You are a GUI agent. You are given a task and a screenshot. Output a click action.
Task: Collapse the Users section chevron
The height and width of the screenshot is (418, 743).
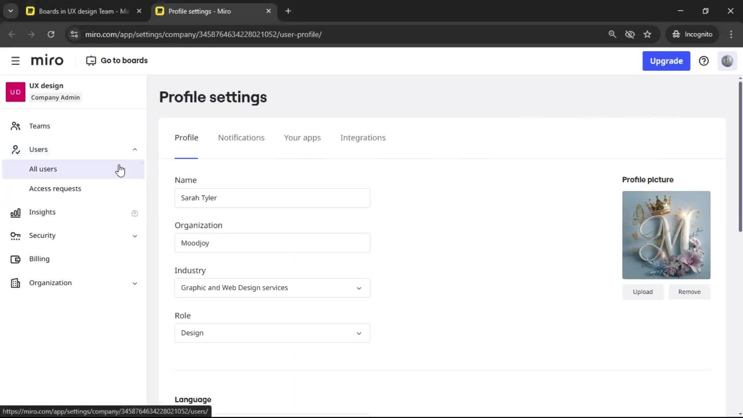coord(135,149)
